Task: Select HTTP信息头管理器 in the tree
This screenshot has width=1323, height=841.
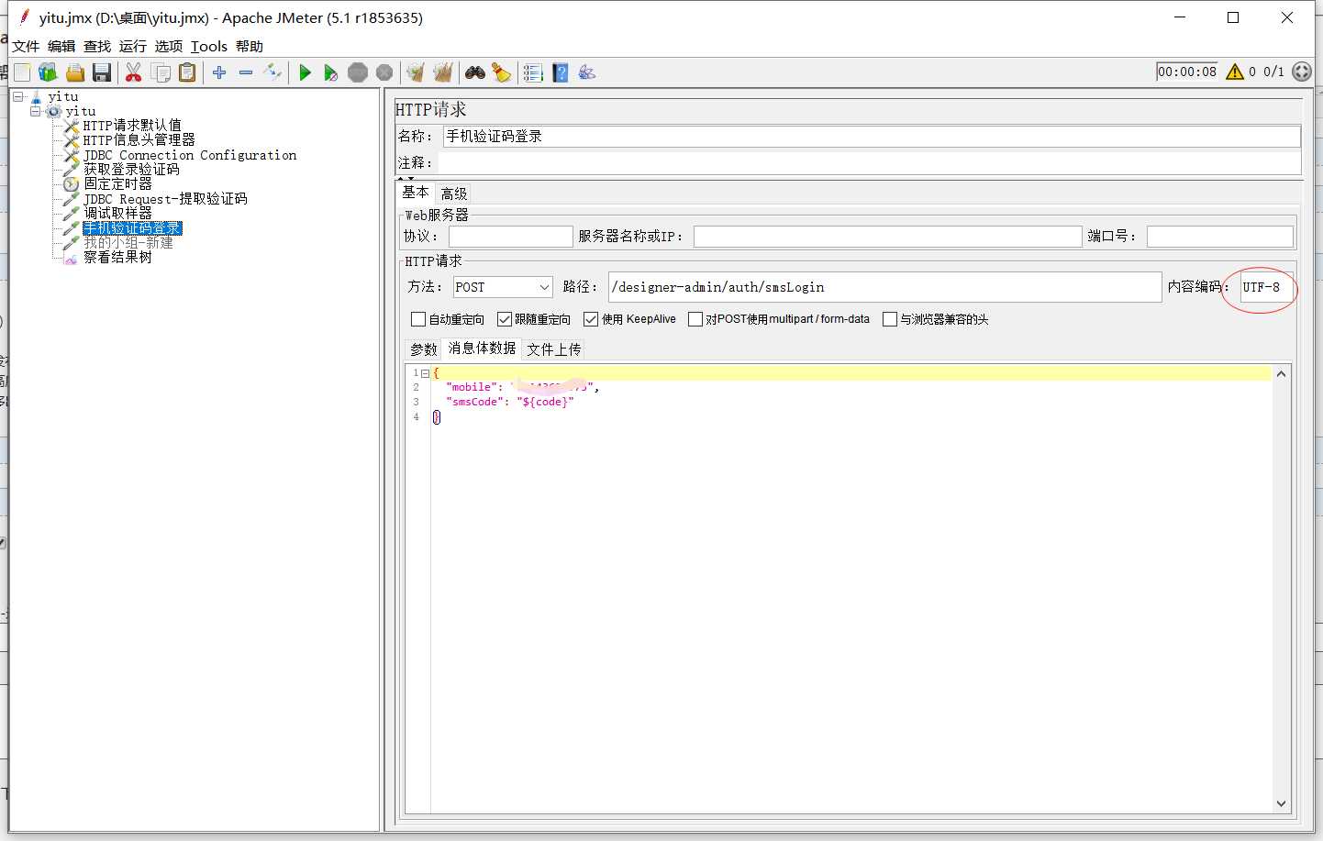Action: 139,140
